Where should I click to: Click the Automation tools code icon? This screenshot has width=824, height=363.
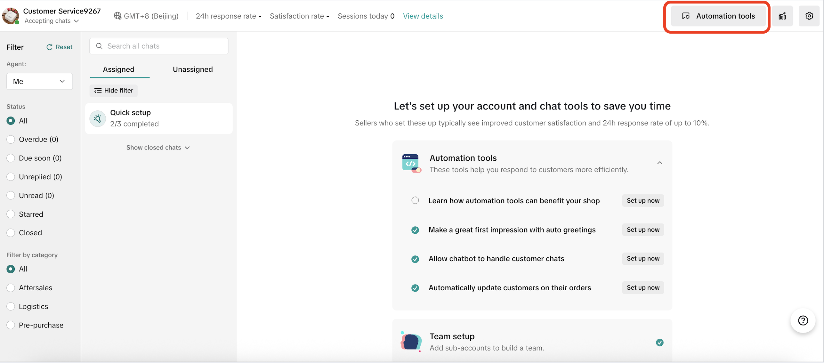pyautogui.click(x=411, y=163)
